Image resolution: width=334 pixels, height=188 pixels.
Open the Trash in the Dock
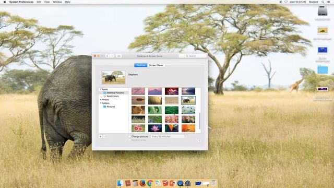pos(213,183)
